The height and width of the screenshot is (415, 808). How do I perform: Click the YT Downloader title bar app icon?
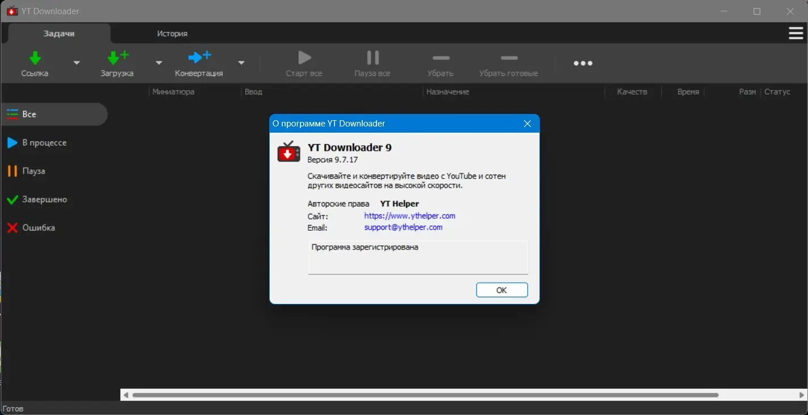(12, 11)
